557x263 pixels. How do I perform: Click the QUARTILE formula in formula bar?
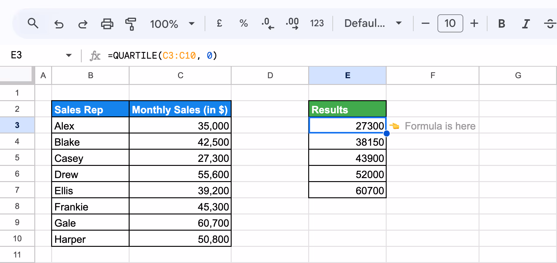click(162, 56)
